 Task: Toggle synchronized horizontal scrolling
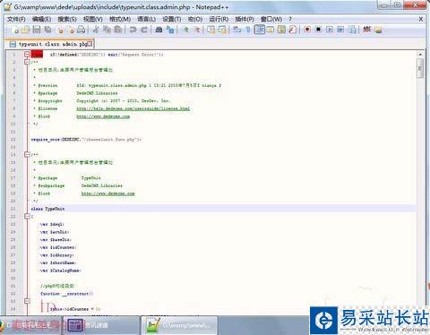click(x=222, y=30)
